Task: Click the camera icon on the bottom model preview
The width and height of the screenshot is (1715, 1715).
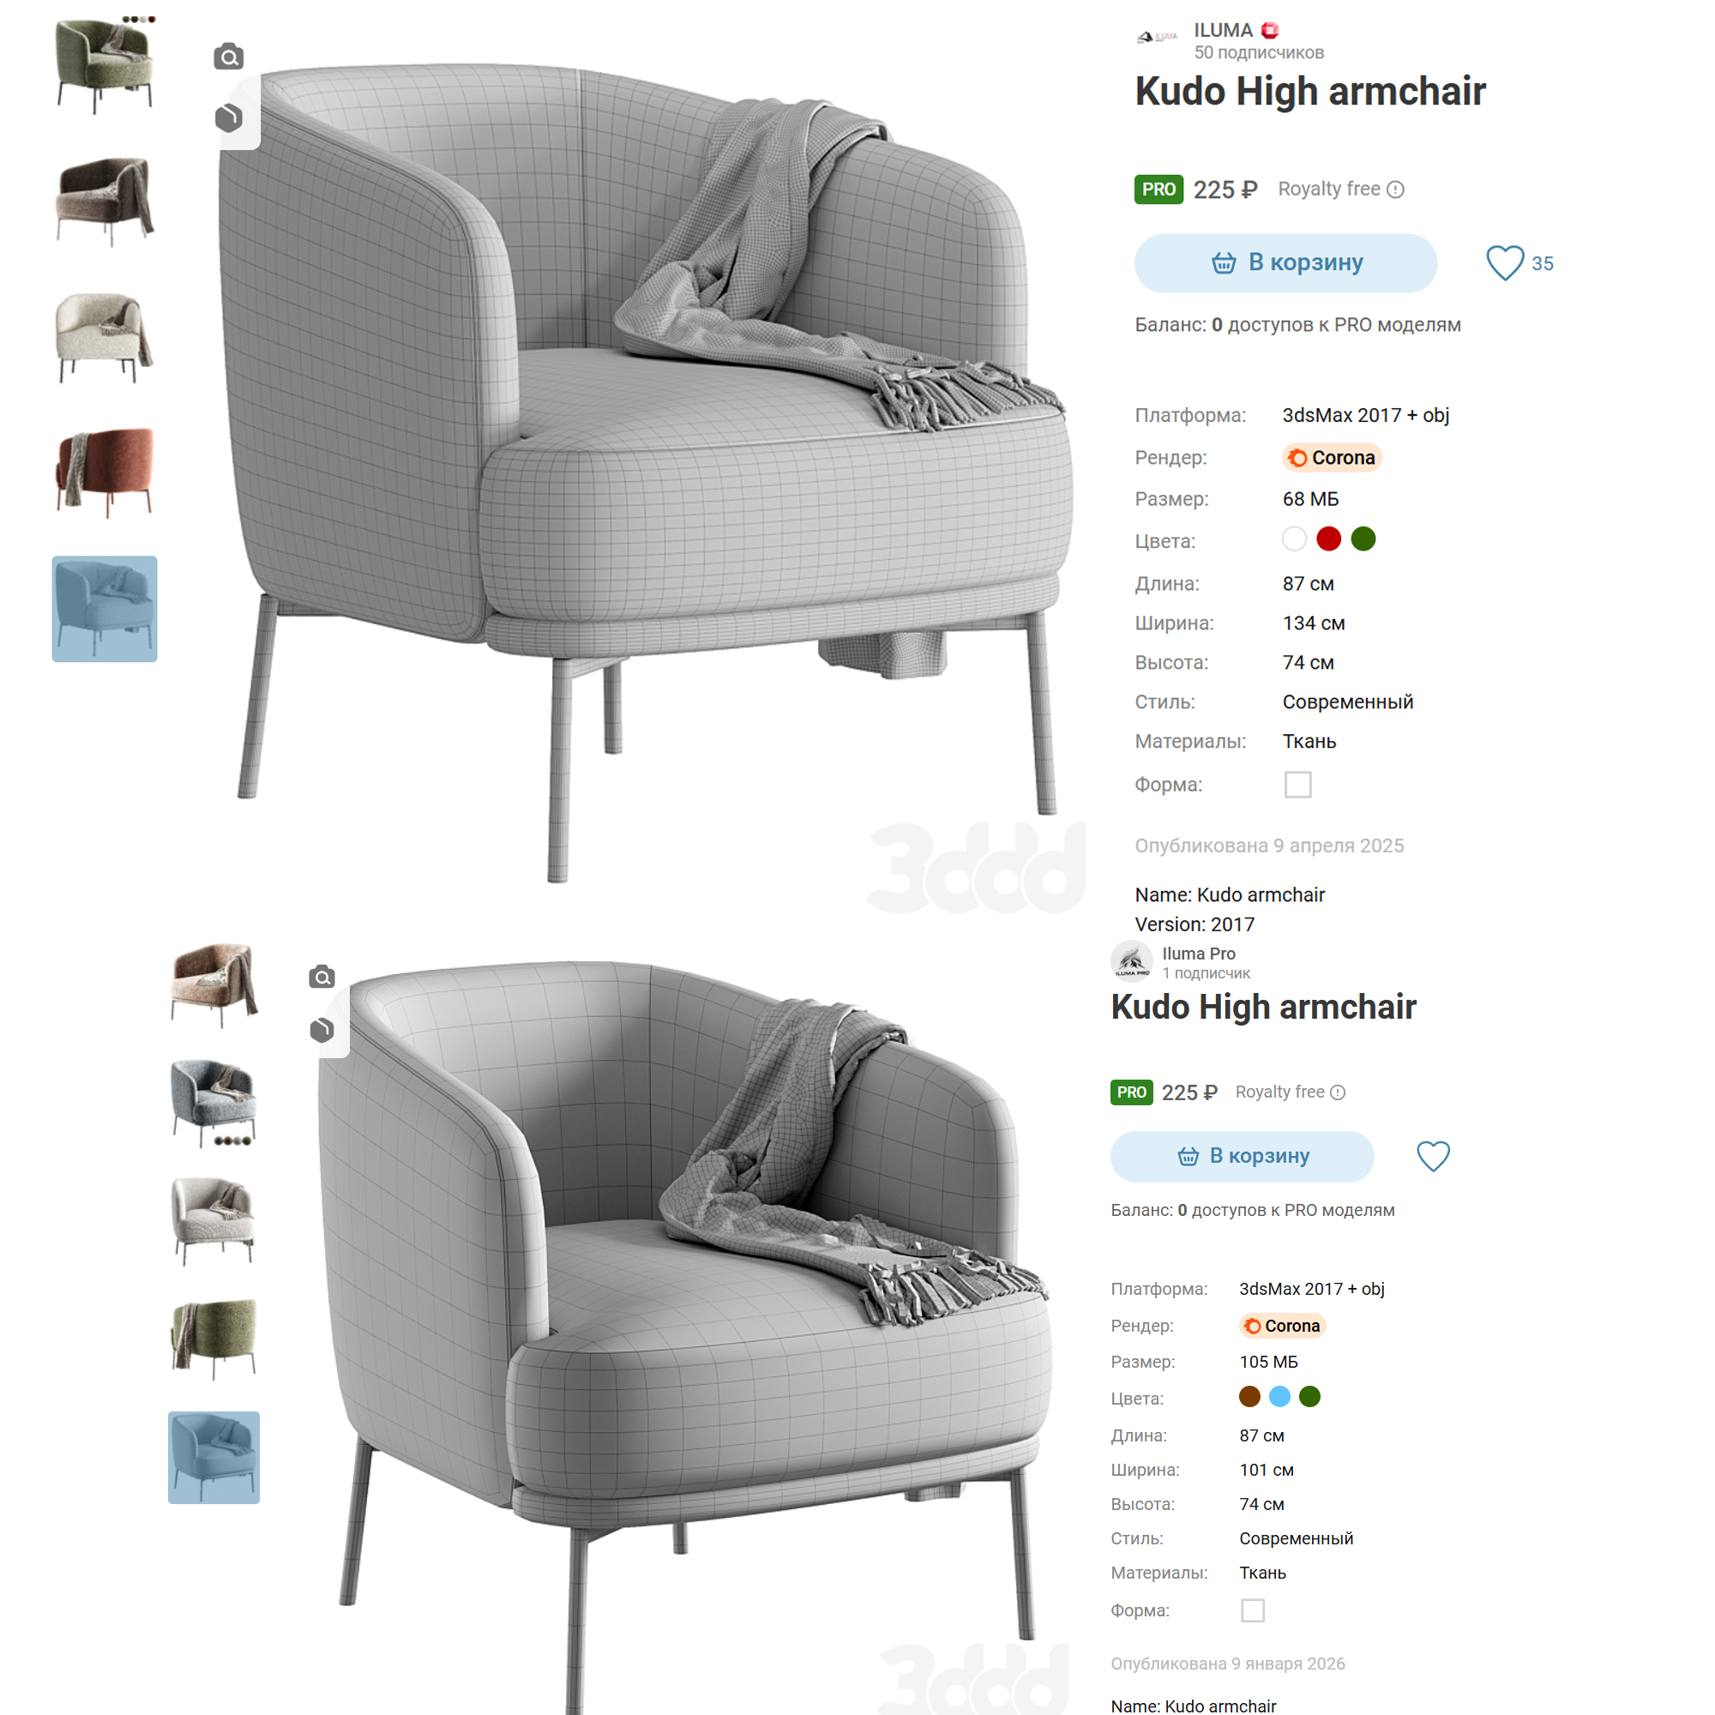Action: [x=322, y=977]
